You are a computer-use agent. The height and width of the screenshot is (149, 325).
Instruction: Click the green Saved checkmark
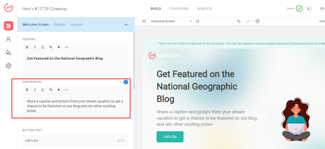(x=299, y=8)
